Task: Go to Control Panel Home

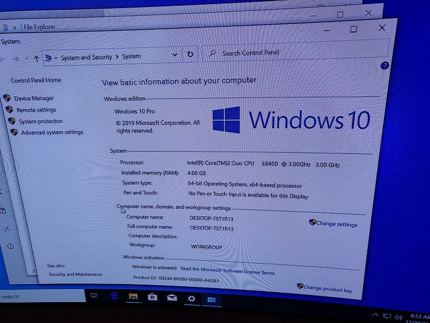Action: [36, 80]
